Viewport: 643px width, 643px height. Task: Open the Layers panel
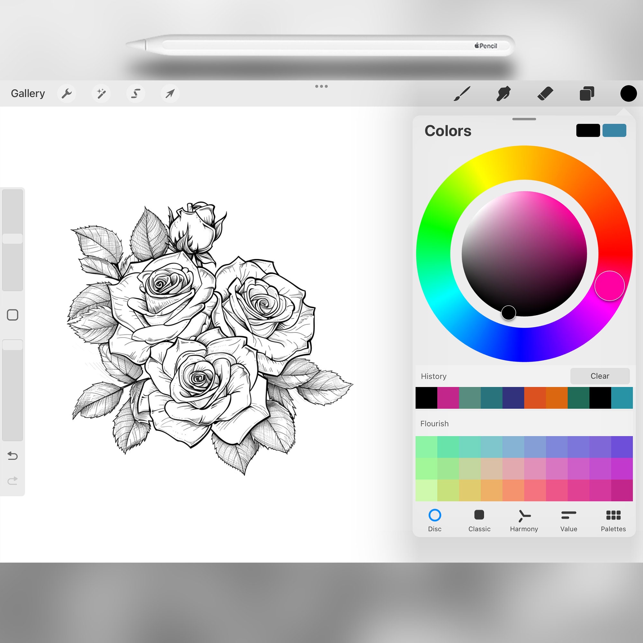point(587,94)
